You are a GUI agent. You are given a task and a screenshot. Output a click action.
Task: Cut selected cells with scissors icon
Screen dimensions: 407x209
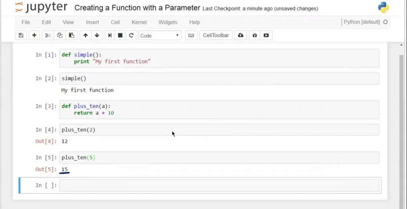[x=48, y=35]
